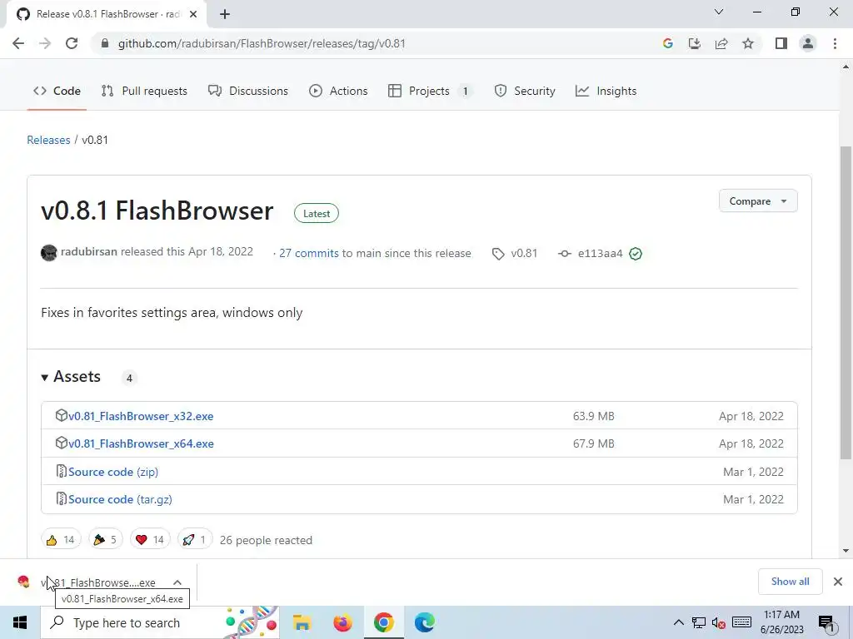The height and width of the screenshot is (639, 853).
Task: Open a new browser tab
Action: pos(225,14)
